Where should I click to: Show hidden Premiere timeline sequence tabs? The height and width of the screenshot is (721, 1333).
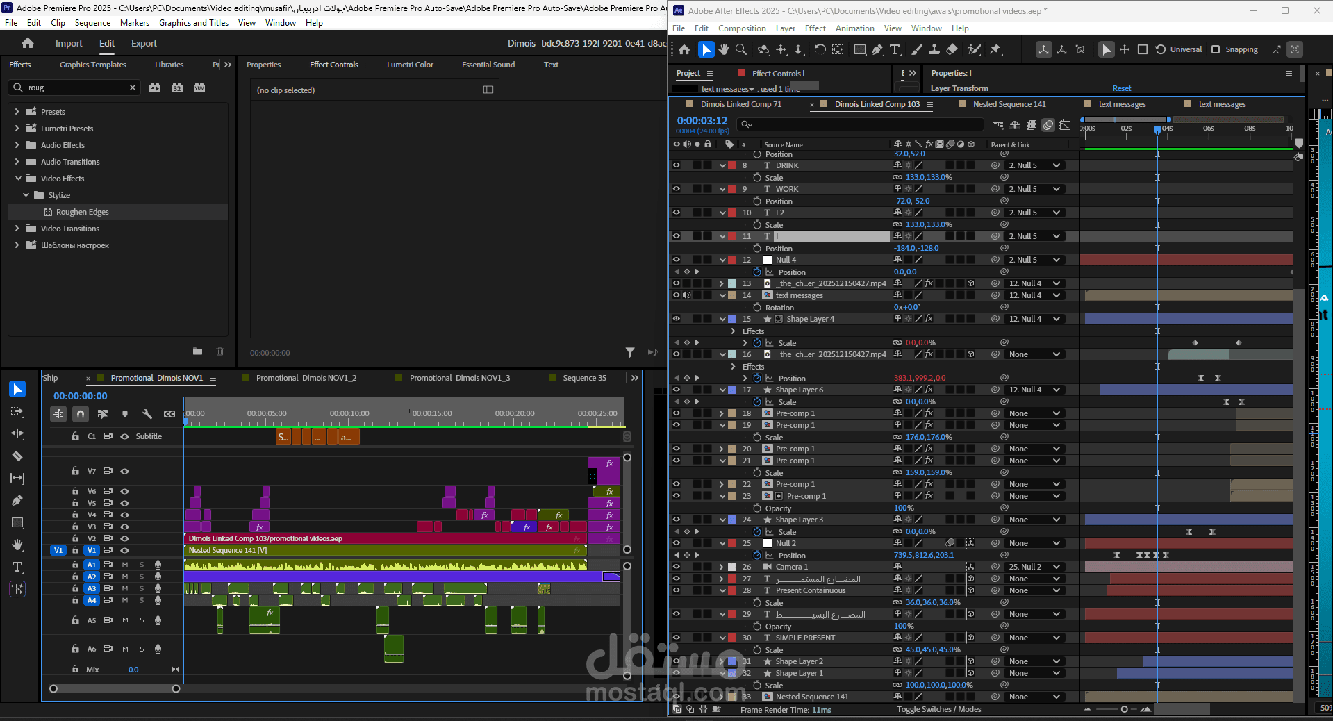click(634, 378)
